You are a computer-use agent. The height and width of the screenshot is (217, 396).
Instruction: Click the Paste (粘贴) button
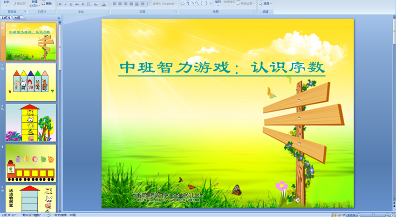6,4
